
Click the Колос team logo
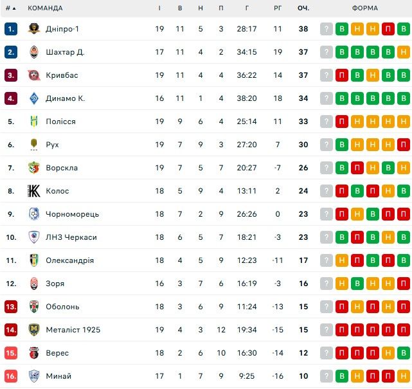click(x=34, y=191)
